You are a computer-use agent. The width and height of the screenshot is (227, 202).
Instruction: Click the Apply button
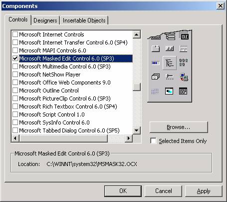204,191
